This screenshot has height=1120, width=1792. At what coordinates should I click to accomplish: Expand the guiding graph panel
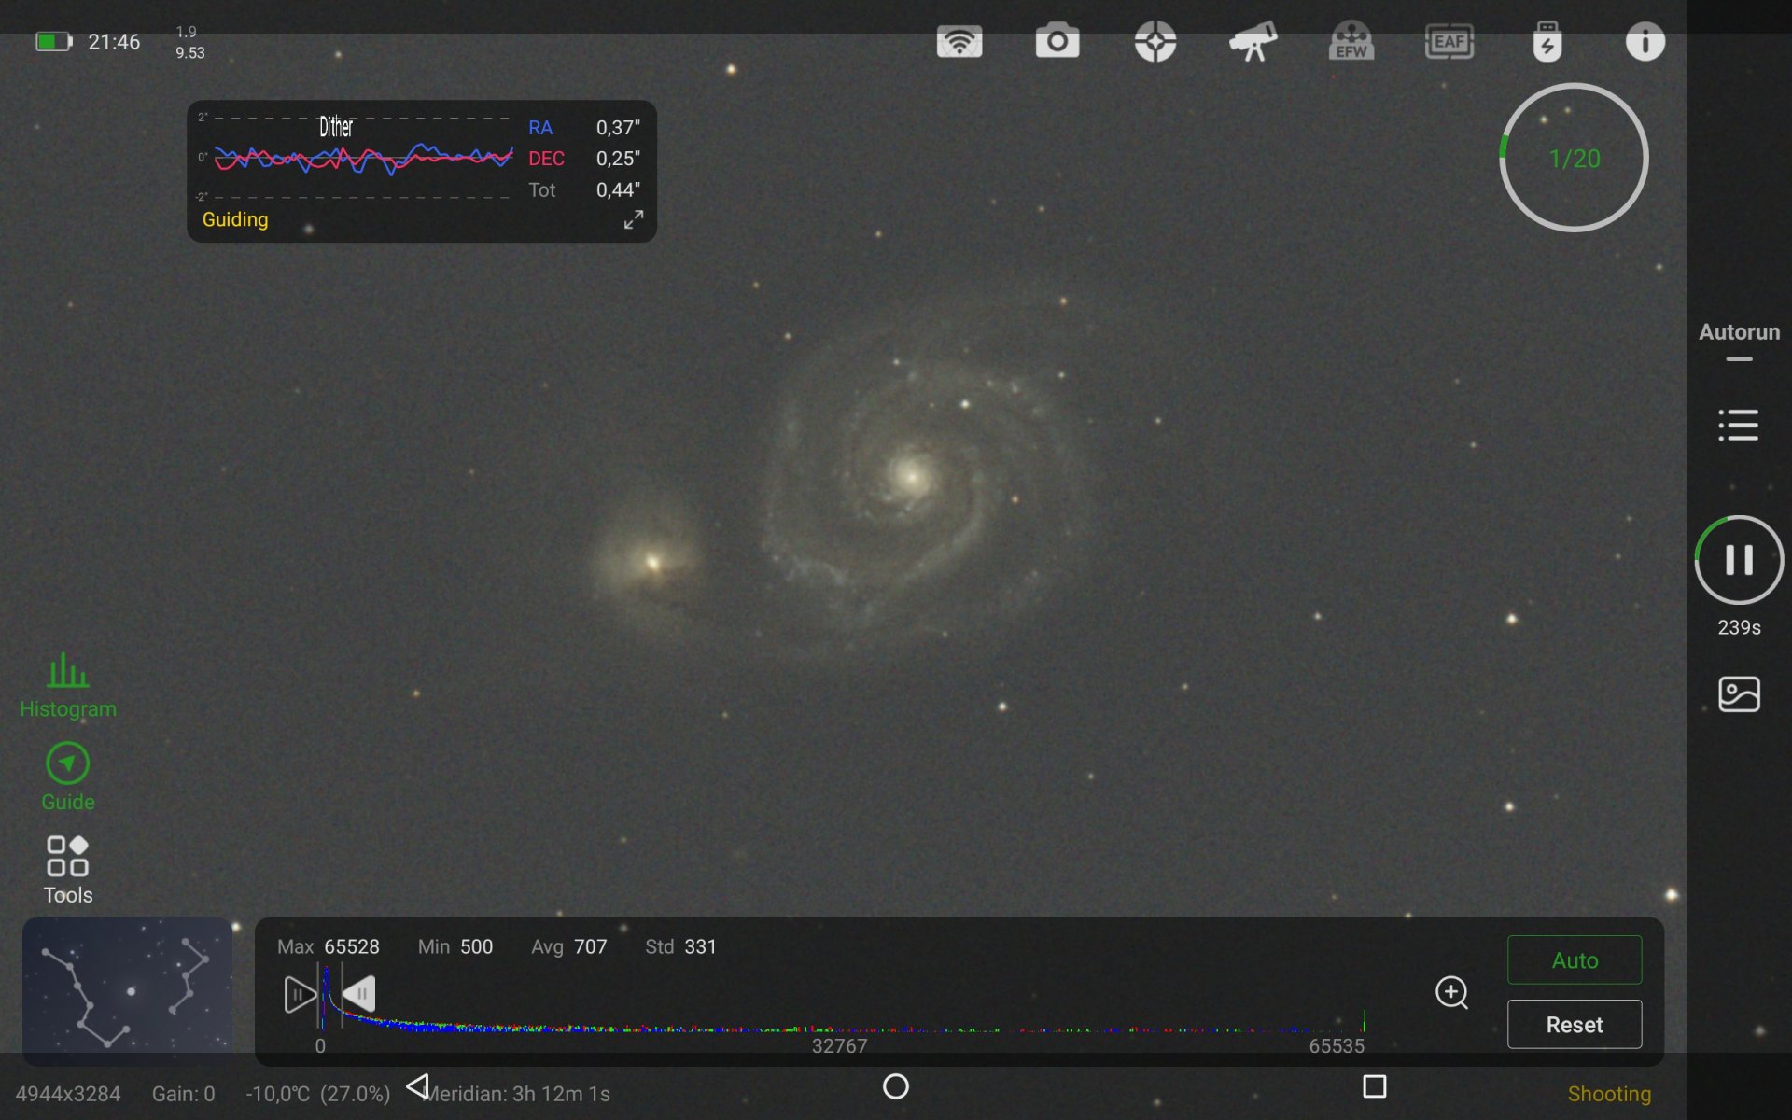tap(634, 219)
